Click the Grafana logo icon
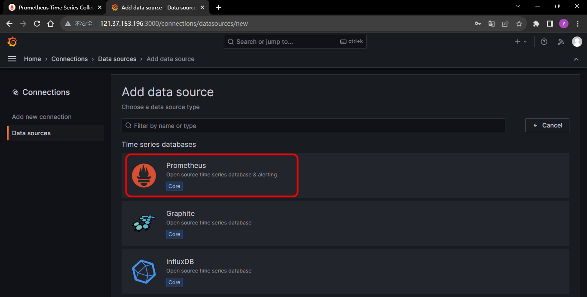Screen dimensions: 587x297 coord(12,42)
